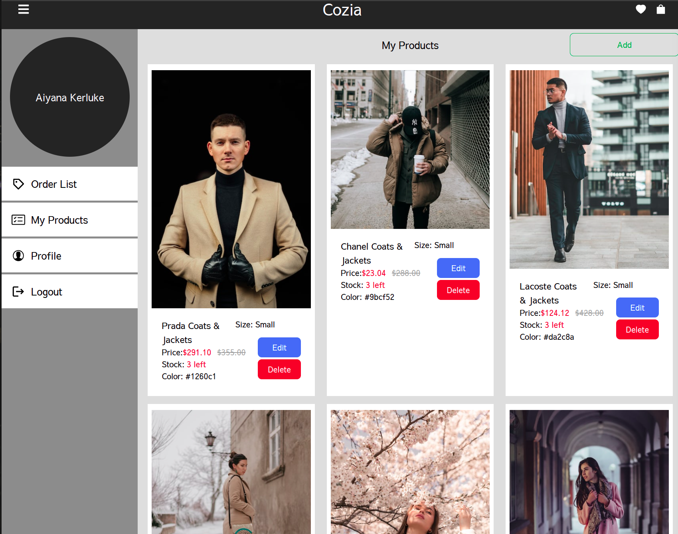The height and width of the screenshot is (534, 678).
Task: Click the $23.04 price text
Action: [x=374, y=273]
